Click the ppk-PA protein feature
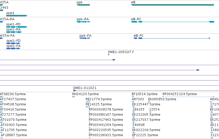 pyautogui.click(x=85, y=38)
